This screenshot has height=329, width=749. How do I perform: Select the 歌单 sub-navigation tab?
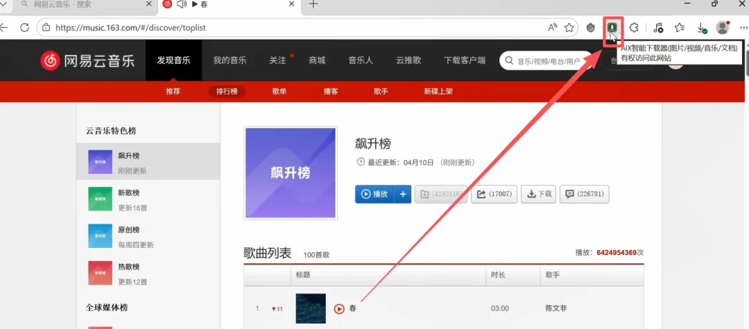coord(279,91)
